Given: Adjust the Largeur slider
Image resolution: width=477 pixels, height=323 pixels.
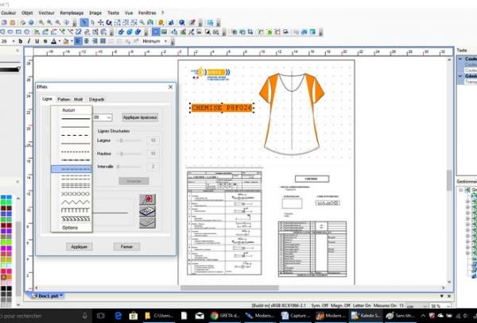Looking at the screenshot, I should click(130, 140).
